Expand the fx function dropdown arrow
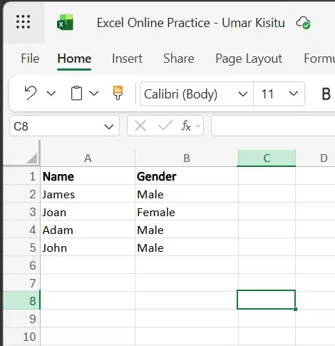 coord(197,126)
